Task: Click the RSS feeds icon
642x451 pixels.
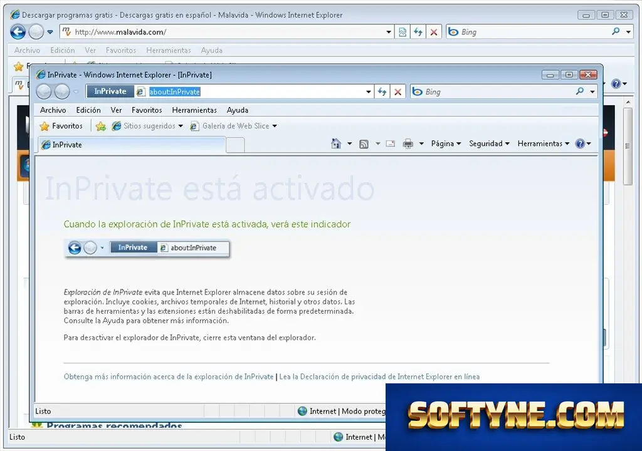Action: click(364, 143)
